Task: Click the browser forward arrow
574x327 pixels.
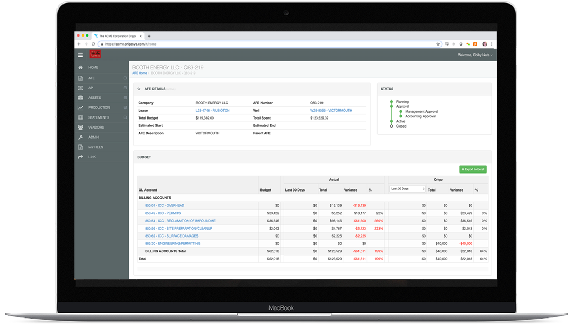Action: coord(86,44)
